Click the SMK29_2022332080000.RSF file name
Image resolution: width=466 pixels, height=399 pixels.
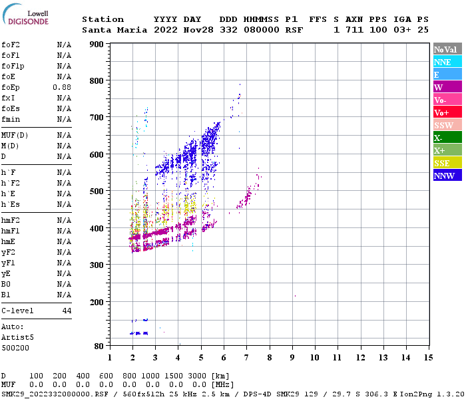click(x=55, y=394)
